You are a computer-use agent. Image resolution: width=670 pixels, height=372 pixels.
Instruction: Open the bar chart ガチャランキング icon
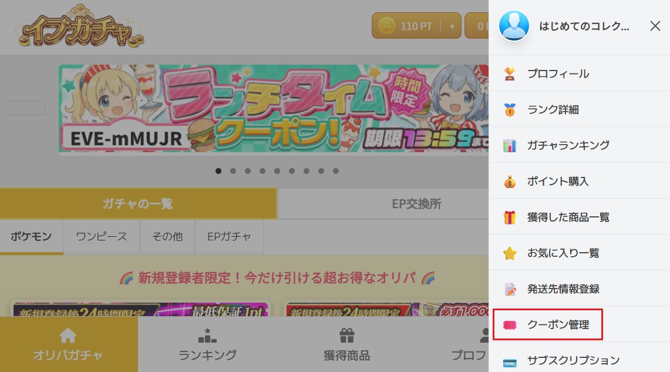click(509, 146)
